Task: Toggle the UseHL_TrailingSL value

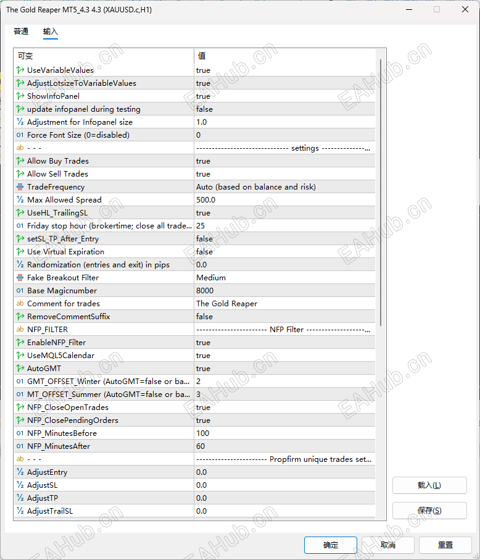Action: click(x=284, y=213)
